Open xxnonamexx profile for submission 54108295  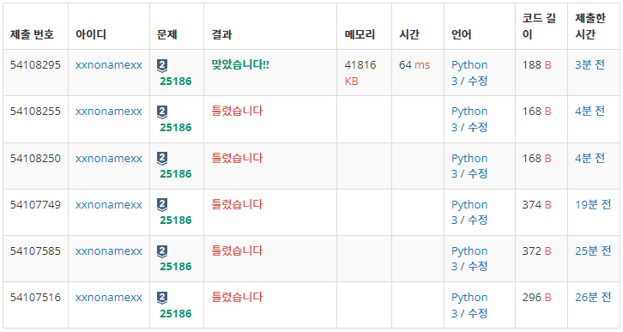pos(109,65)
